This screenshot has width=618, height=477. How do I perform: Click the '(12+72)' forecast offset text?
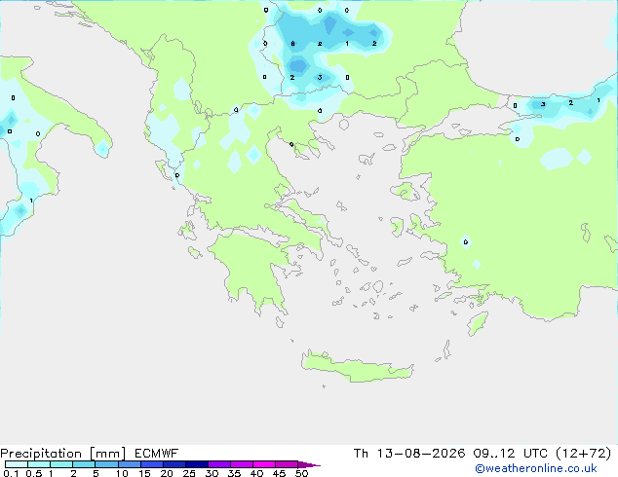[x=583, y=454]
